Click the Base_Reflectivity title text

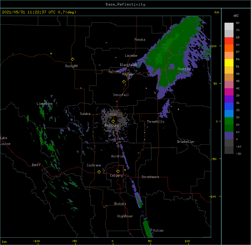(x=125, y=4)
